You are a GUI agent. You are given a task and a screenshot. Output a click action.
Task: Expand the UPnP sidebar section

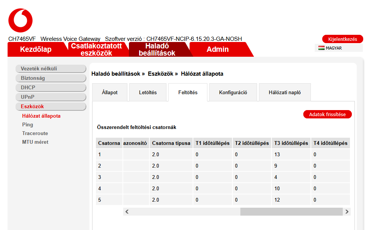[x=51, y=97]
